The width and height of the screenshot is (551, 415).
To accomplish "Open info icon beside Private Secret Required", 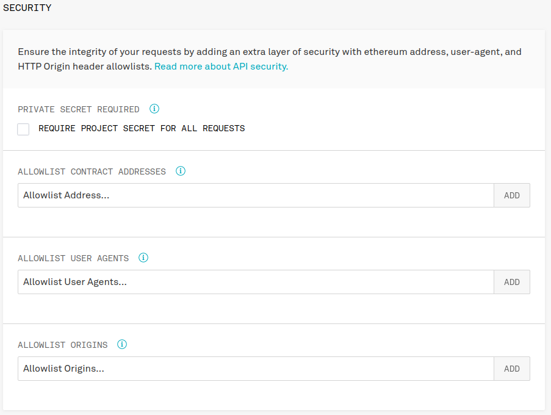I will 154,109.
